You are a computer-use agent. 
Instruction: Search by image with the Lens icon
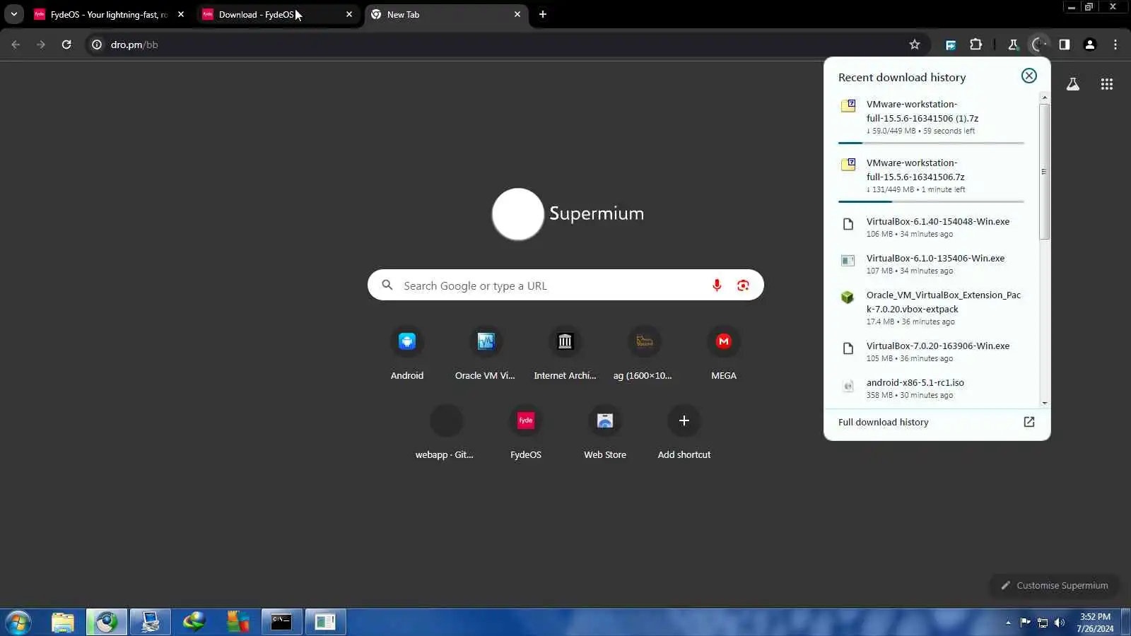click(743, 285)
